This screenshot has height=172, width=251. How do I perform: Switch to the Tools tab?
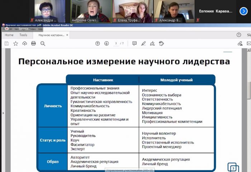point(23,35)
